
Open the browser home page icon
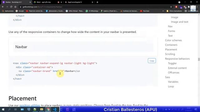coord(15,7)
